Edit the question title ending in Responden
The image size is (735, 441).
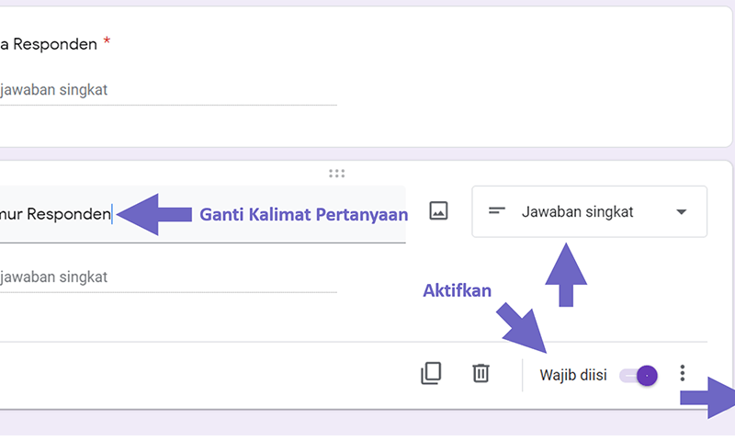202,214
